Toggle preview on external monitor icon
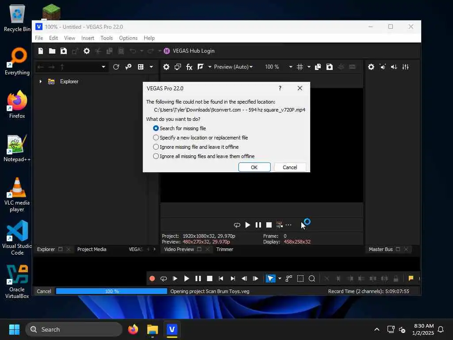 click(178, 67)
